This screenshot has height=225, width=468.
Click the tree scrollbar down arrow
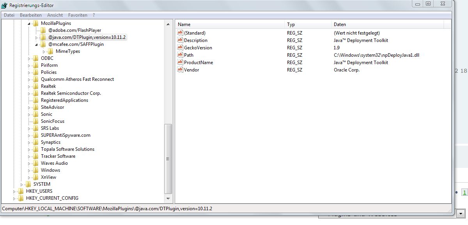pyautogui.click(x=168, y=199)
